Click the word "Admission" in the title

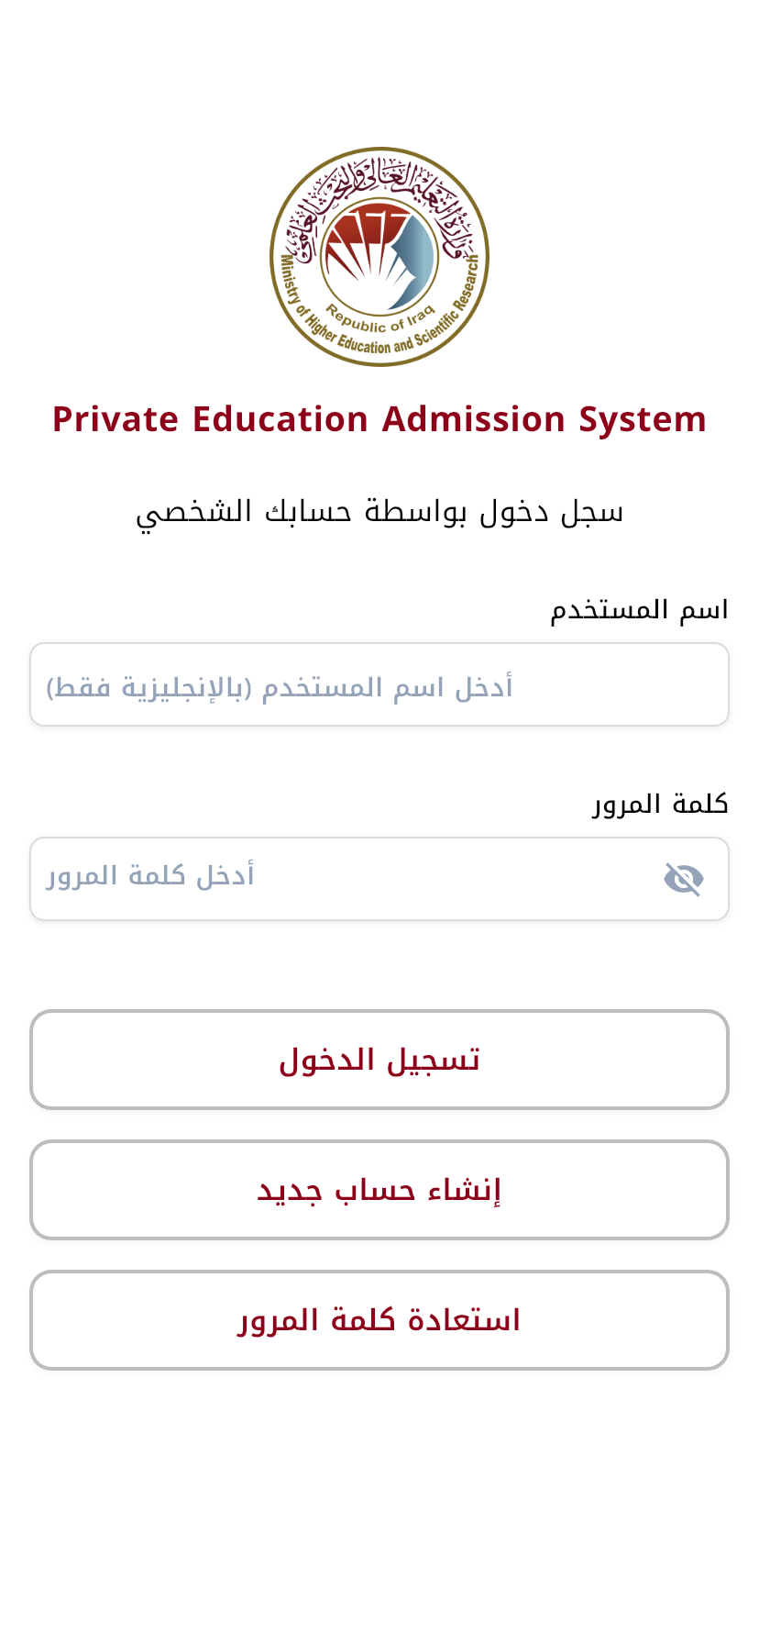click(473, 419)
